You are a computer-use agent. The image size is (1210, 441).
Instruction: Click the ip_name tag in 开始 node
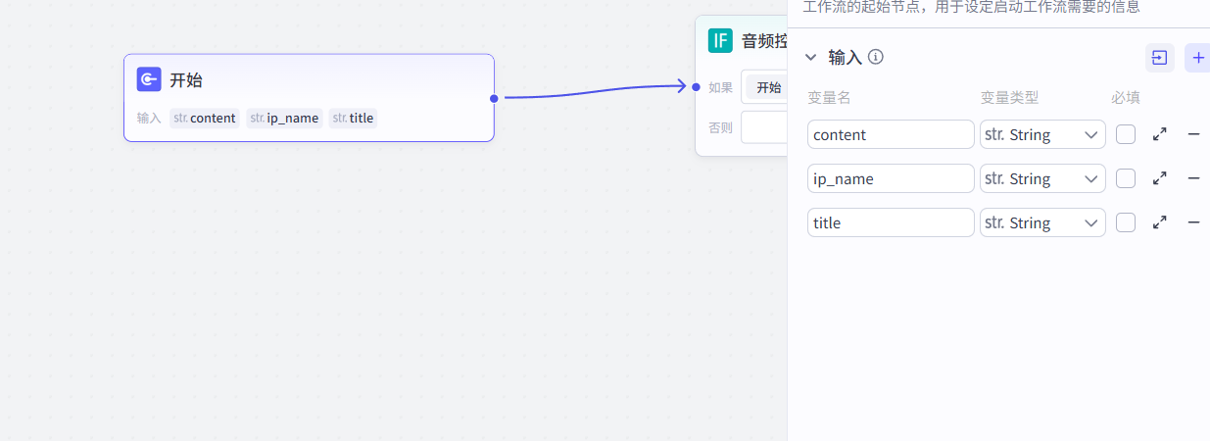284,119
